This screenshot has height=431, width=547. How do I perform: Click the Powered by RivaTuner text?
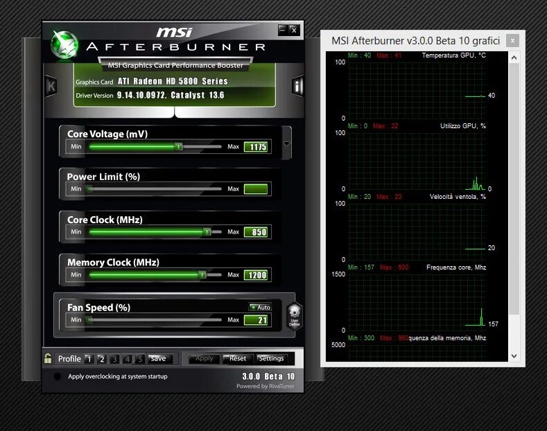tap(265, 386)
